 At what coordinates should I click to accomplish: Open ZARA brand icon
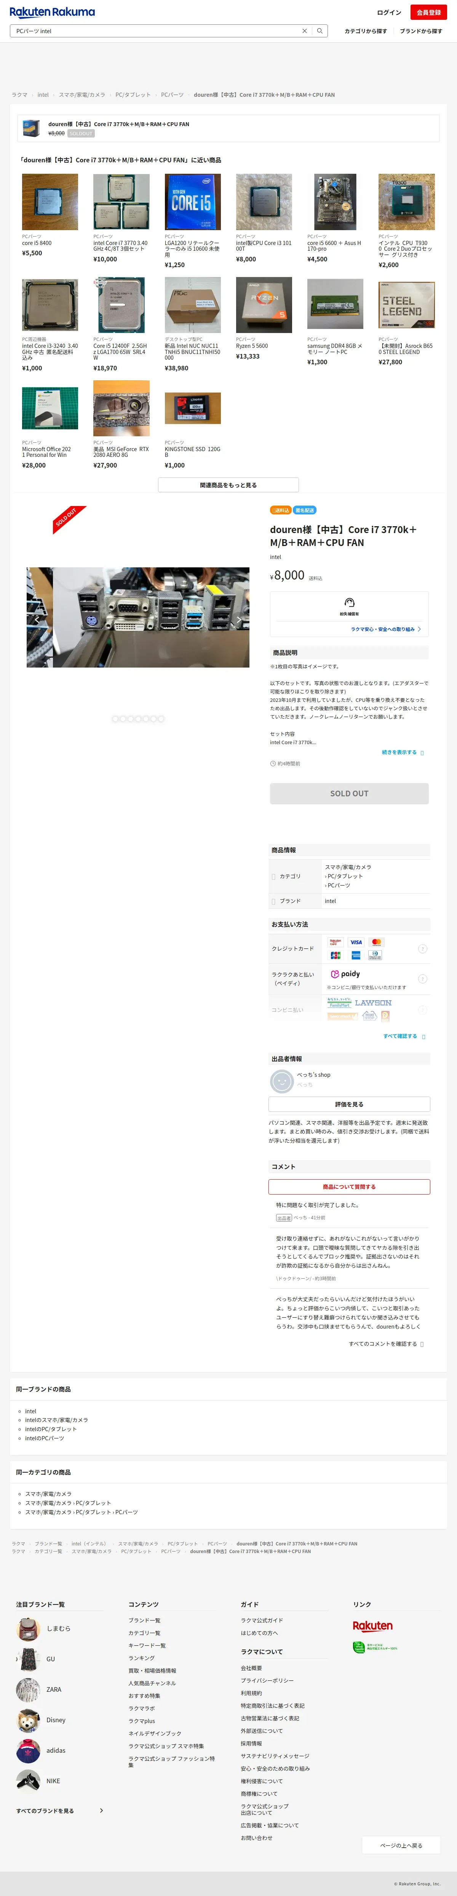point(28,1689)
